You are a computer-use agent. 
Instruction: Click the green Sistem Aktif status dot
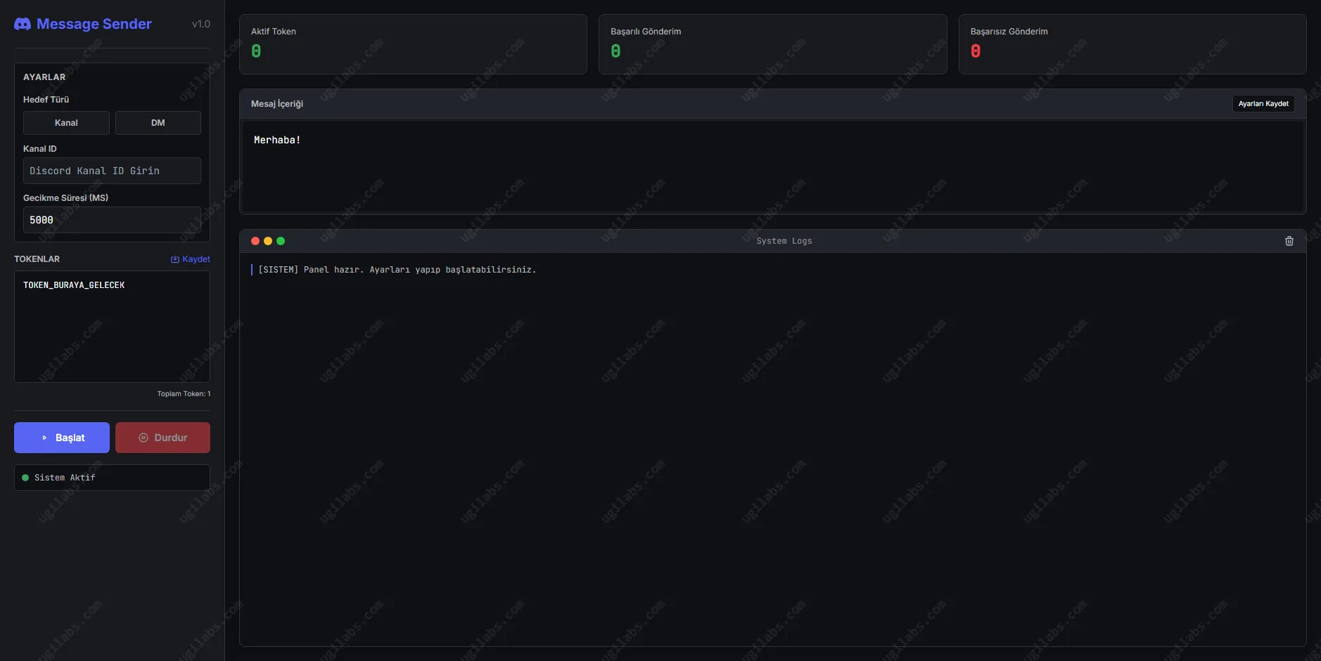coord(25,478)
